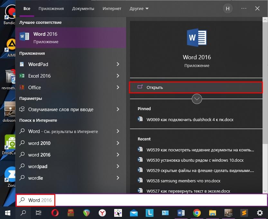Click the narrator settings icon for Озвучивание слов
This screenshot has height=219, width=268.
(22, 109)
